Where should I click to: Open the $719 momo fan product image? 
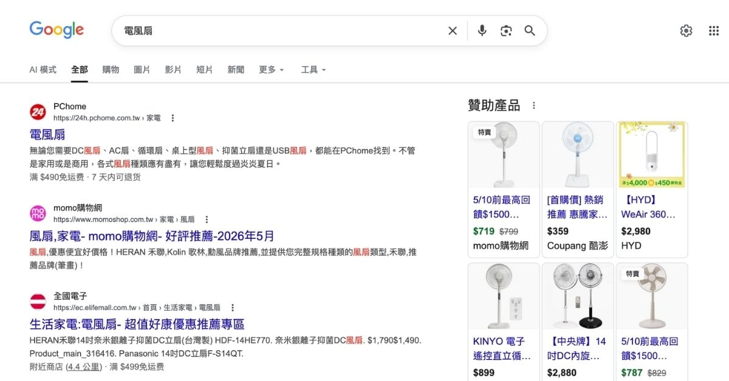point(504,155)
